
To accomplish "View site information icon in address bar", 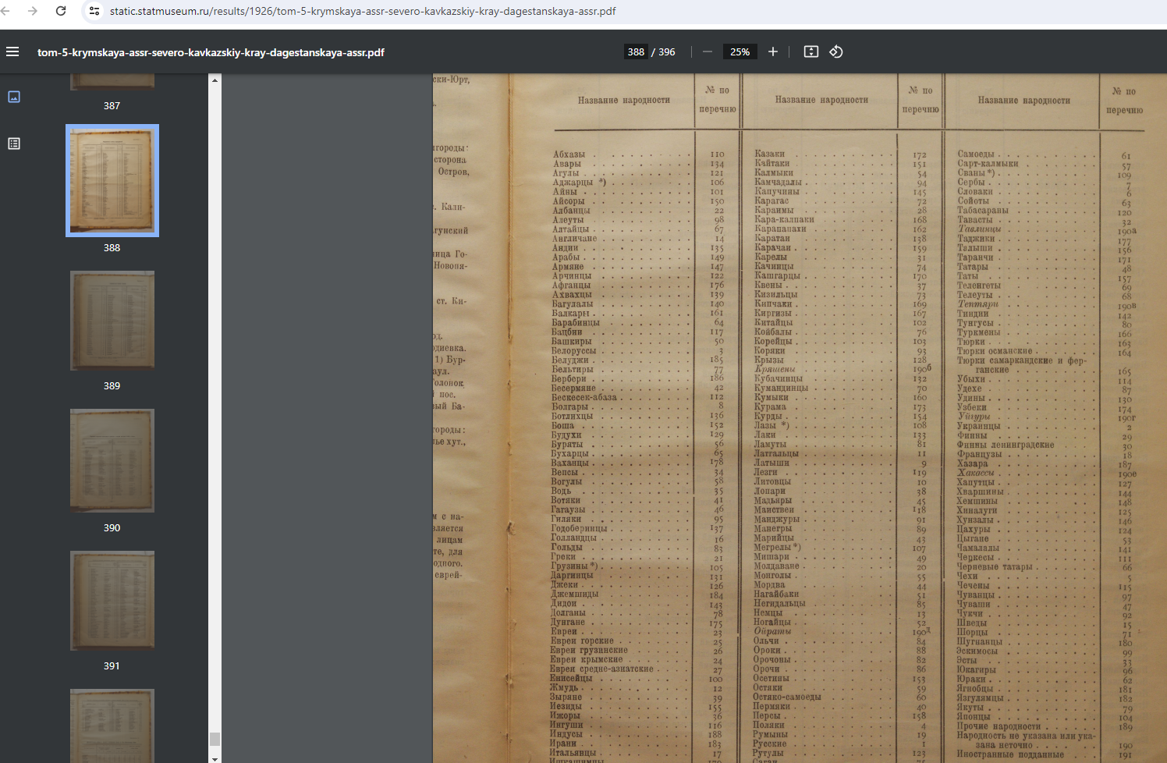I will tap(94, 11).
